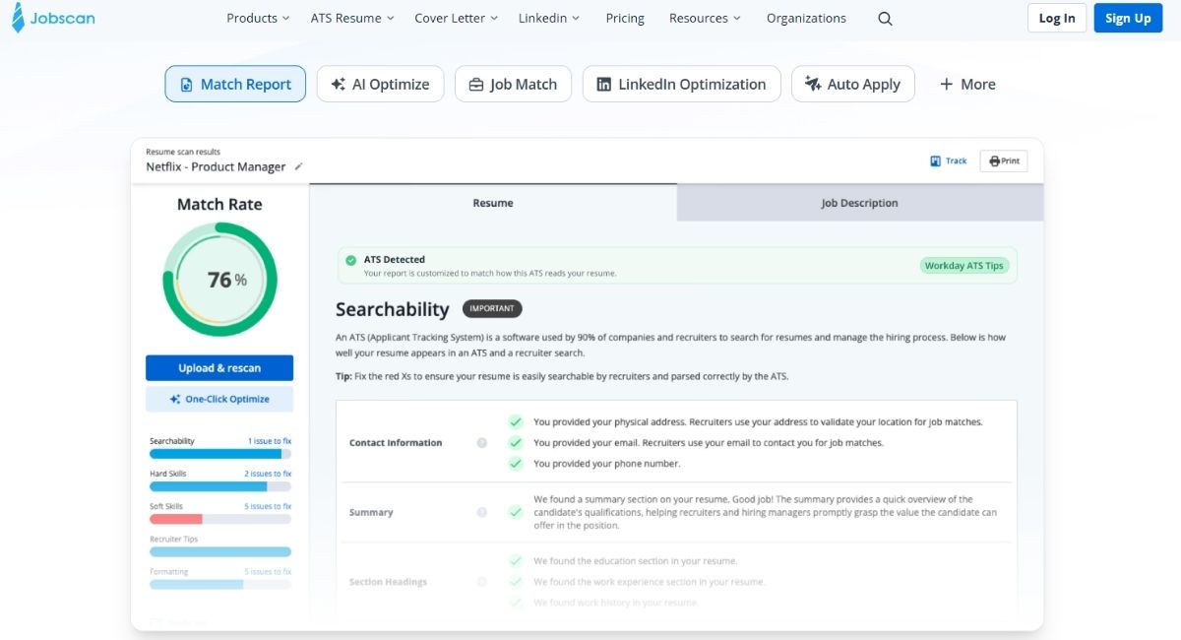Click the 'Netflix - Product Manager' title
Viewport: 1181px width, 640px height.
[216, 166]
